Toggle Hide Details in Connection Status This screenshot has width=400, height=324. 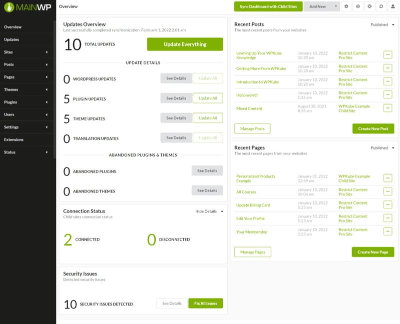(209, 211)
